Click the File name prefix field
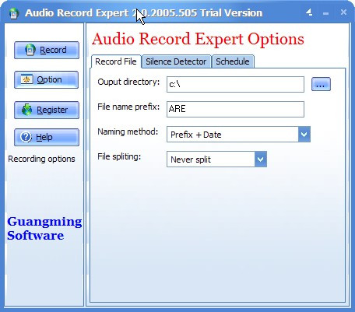355x312 pixels. pyautogui.click(x=235, y=109)
